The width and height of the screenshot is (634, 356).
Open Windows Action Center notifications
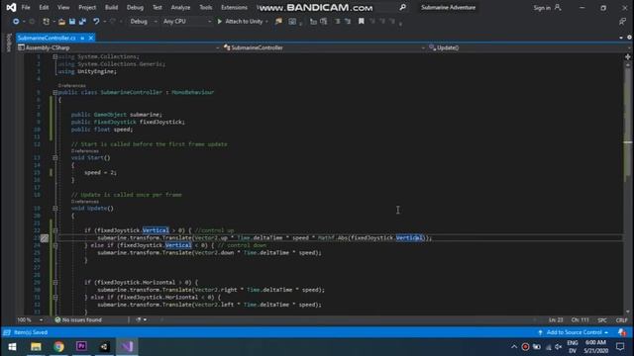(620, 347)
